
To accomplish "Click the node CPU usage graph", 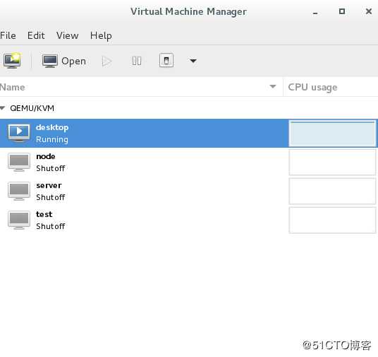I will 332,162.
